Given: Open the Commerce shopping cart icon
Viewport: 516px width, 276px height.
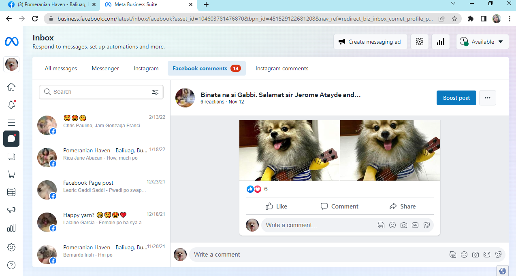Looking at the screenshot, I should [x=11, y=174].
